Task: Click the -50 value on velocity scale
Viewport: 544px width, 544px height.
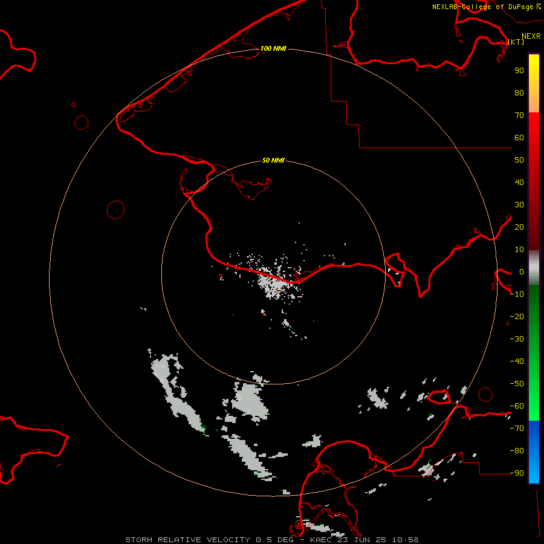Action: [517, 384]
